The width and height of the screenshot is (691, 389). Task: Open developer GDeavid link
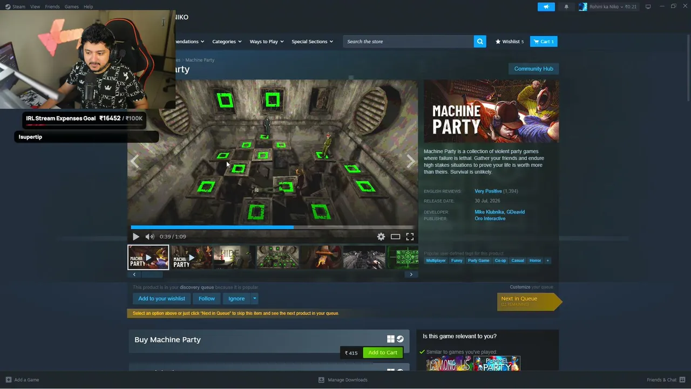(x=516, y=212)
